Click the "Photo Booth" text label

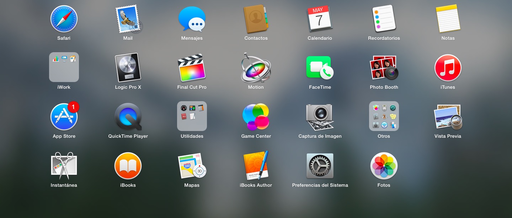pyautogui.click(x=384, y=87)
